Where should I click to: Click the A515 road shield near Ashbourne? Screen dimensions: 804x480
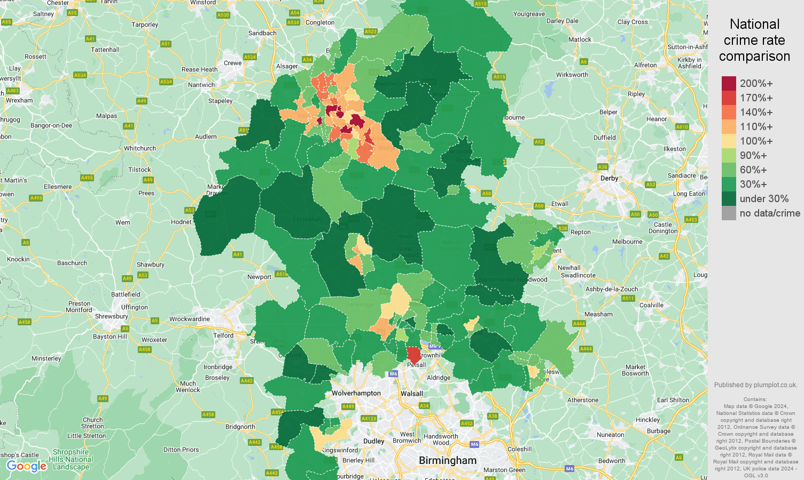(x=499, y=77)
